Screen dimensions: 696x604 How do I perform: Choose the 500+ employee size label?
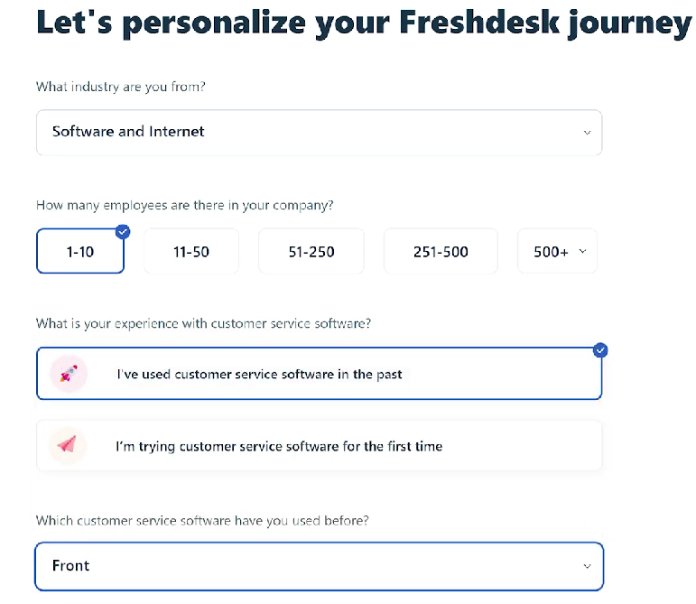[x=551, y=252]
